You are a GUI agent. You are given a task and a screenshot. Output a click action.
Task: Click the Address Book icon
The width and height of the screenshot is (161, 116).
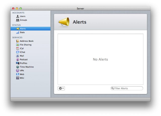point(18,41)
